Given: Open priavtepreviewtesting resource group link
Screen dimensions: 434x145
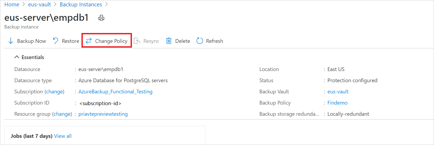Looking at the screenshot, I should click(103, 114).
